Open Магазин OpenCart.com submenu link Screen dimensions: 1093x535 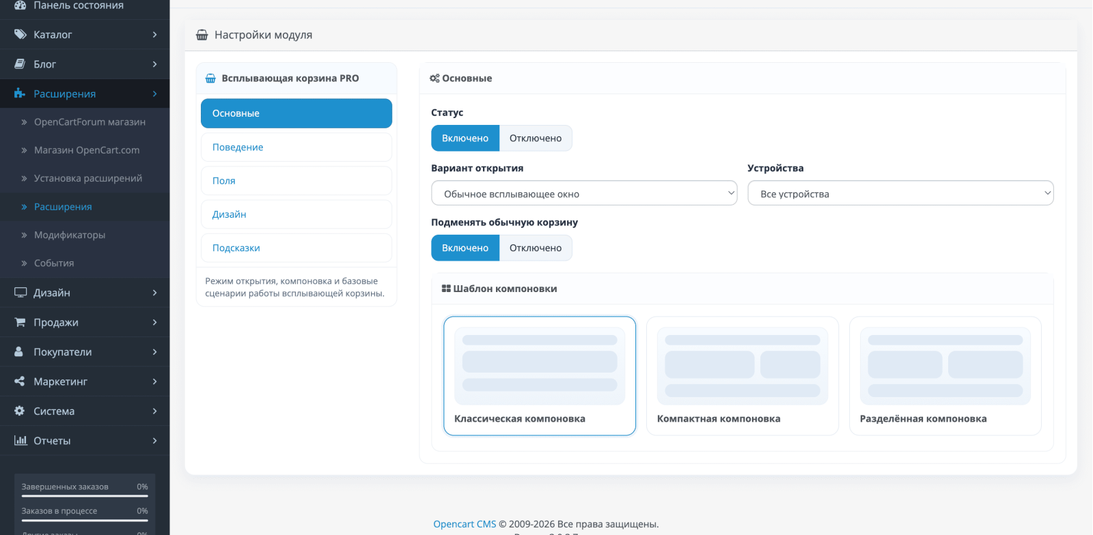pos(87,150)
